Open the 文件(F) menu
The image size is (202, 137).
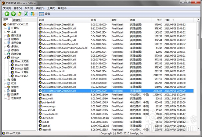click(7, 8)
